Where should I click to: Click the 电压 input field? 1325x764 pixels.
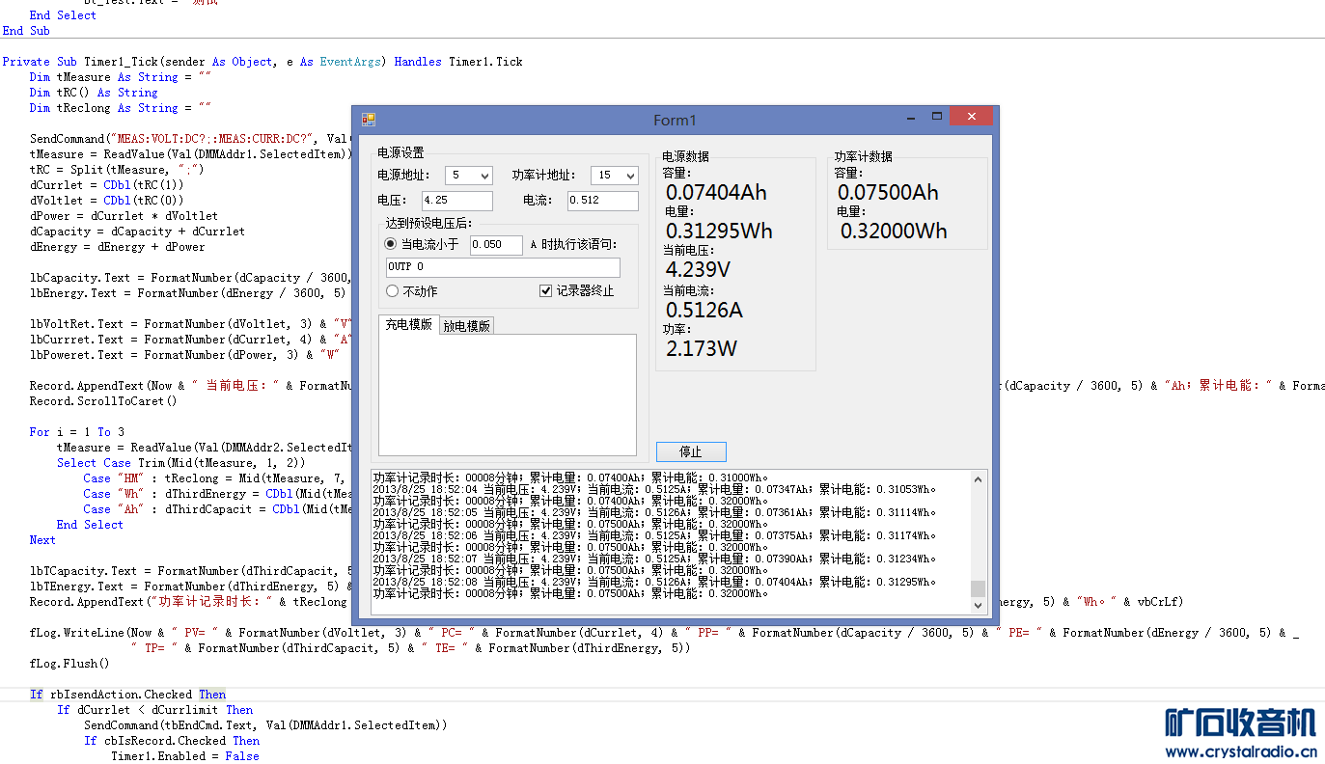(456, 201)
